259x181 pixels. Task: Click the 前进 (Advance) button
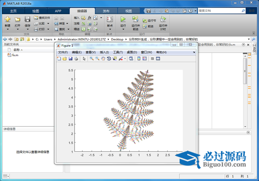pos(148,26)
